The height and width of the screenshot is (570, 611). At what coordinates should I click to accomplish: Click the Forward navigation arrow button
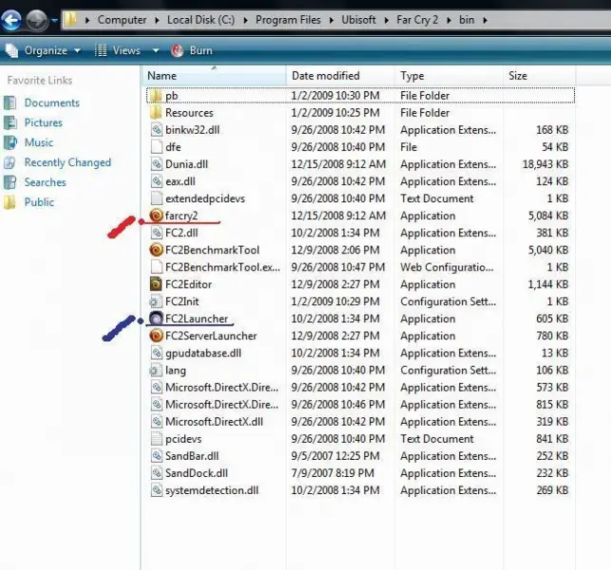[37, 20]
